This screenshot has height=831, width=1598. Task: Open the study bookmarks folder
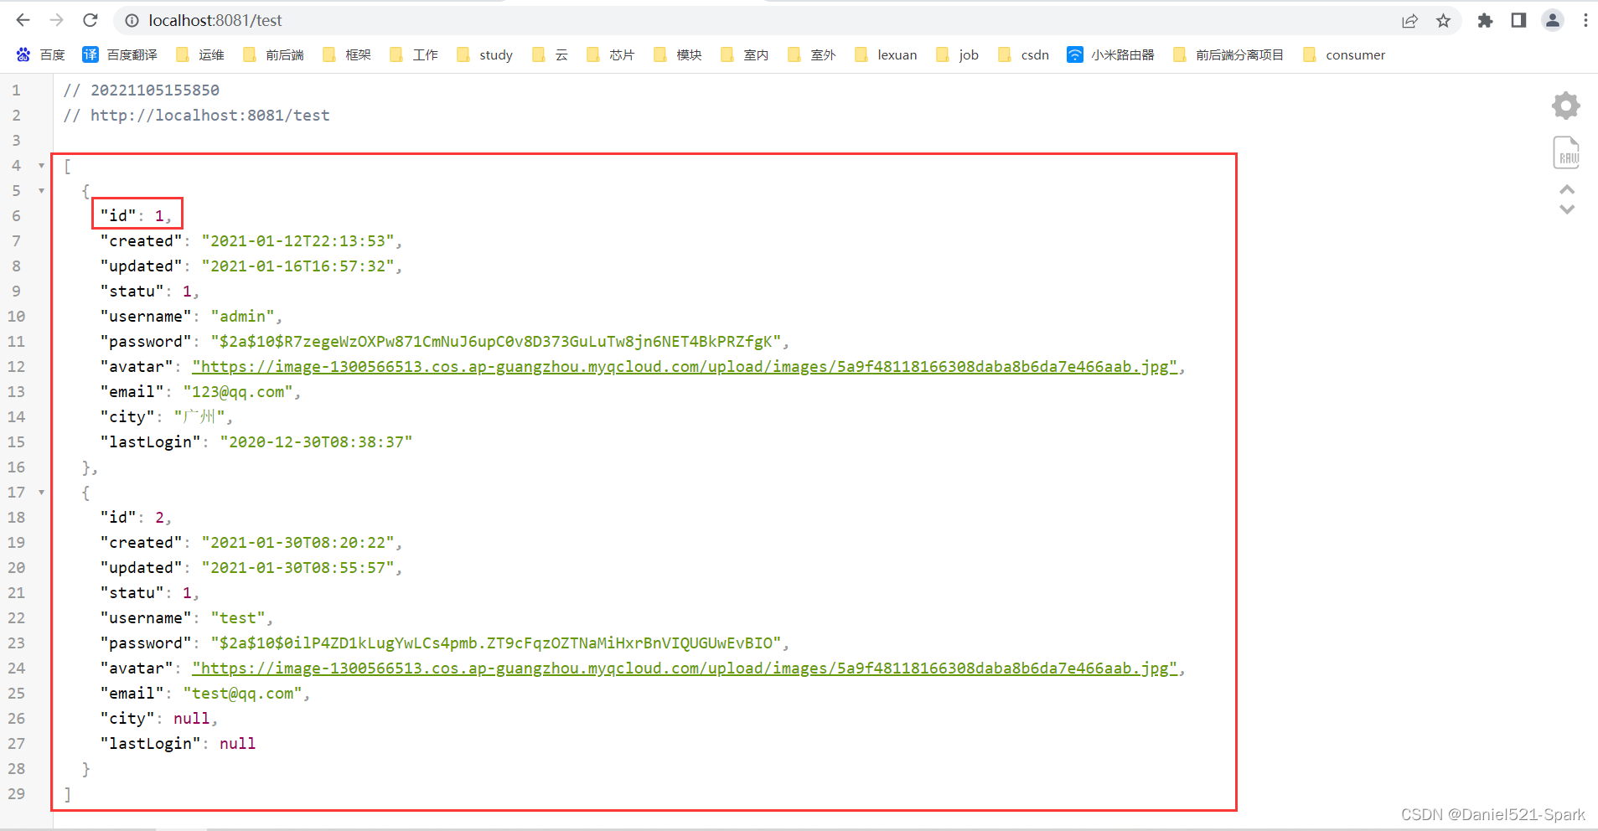pos(485,54)
